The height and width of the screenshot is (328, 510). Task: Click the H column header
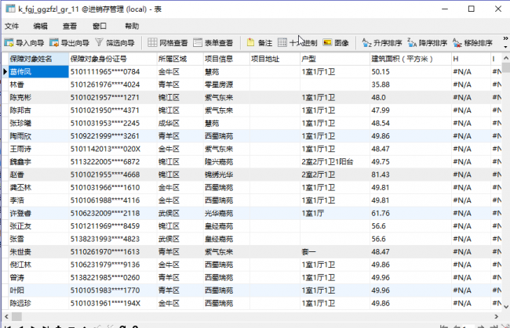[471, 59]
